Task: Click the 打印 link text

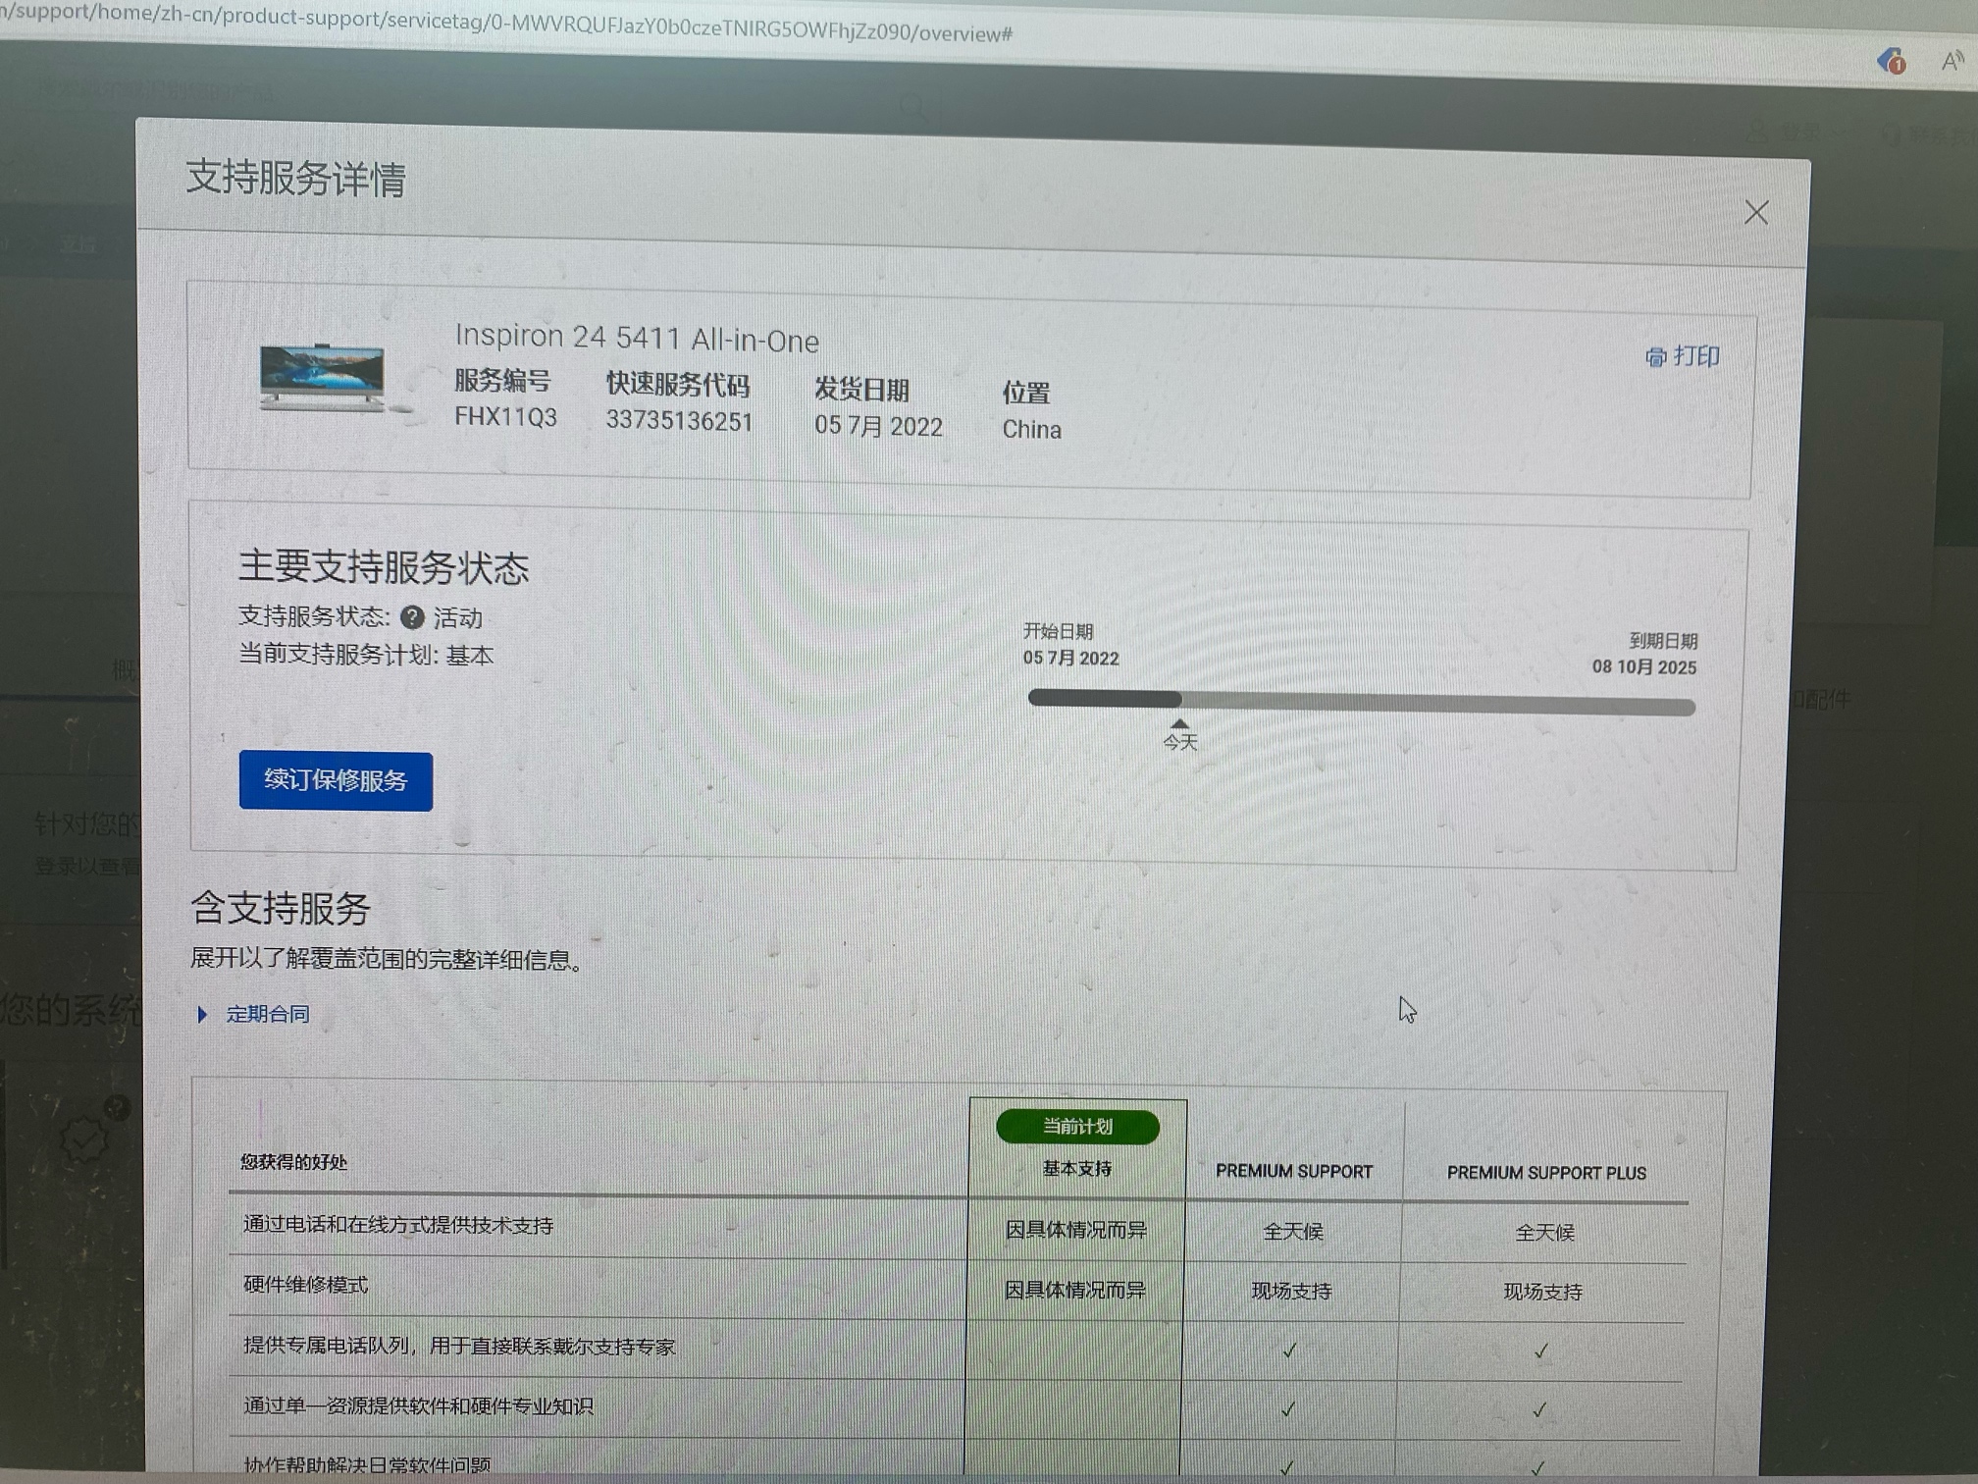Action: (1695, 356)
